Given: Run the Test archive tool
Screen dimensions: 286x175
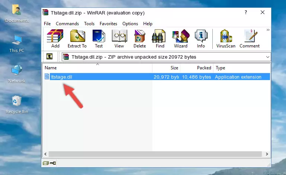Looking at the screenshot, I should coord(99,39).
